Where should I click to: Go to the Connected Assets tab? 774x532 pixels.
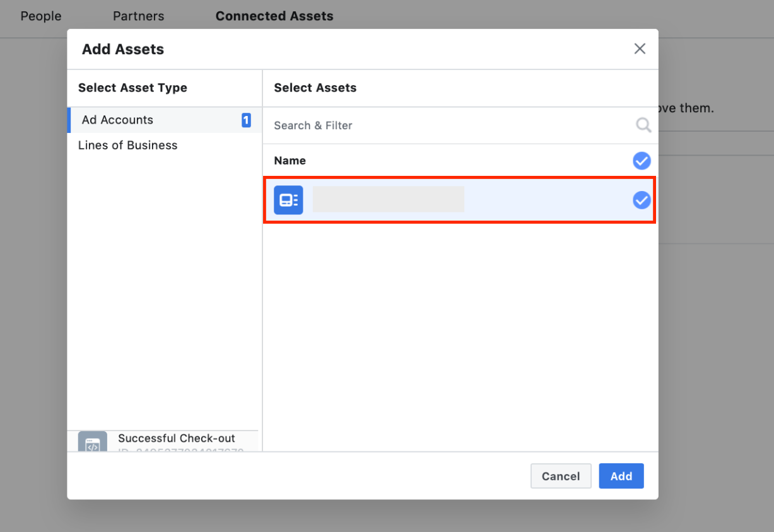pos(274,16)
